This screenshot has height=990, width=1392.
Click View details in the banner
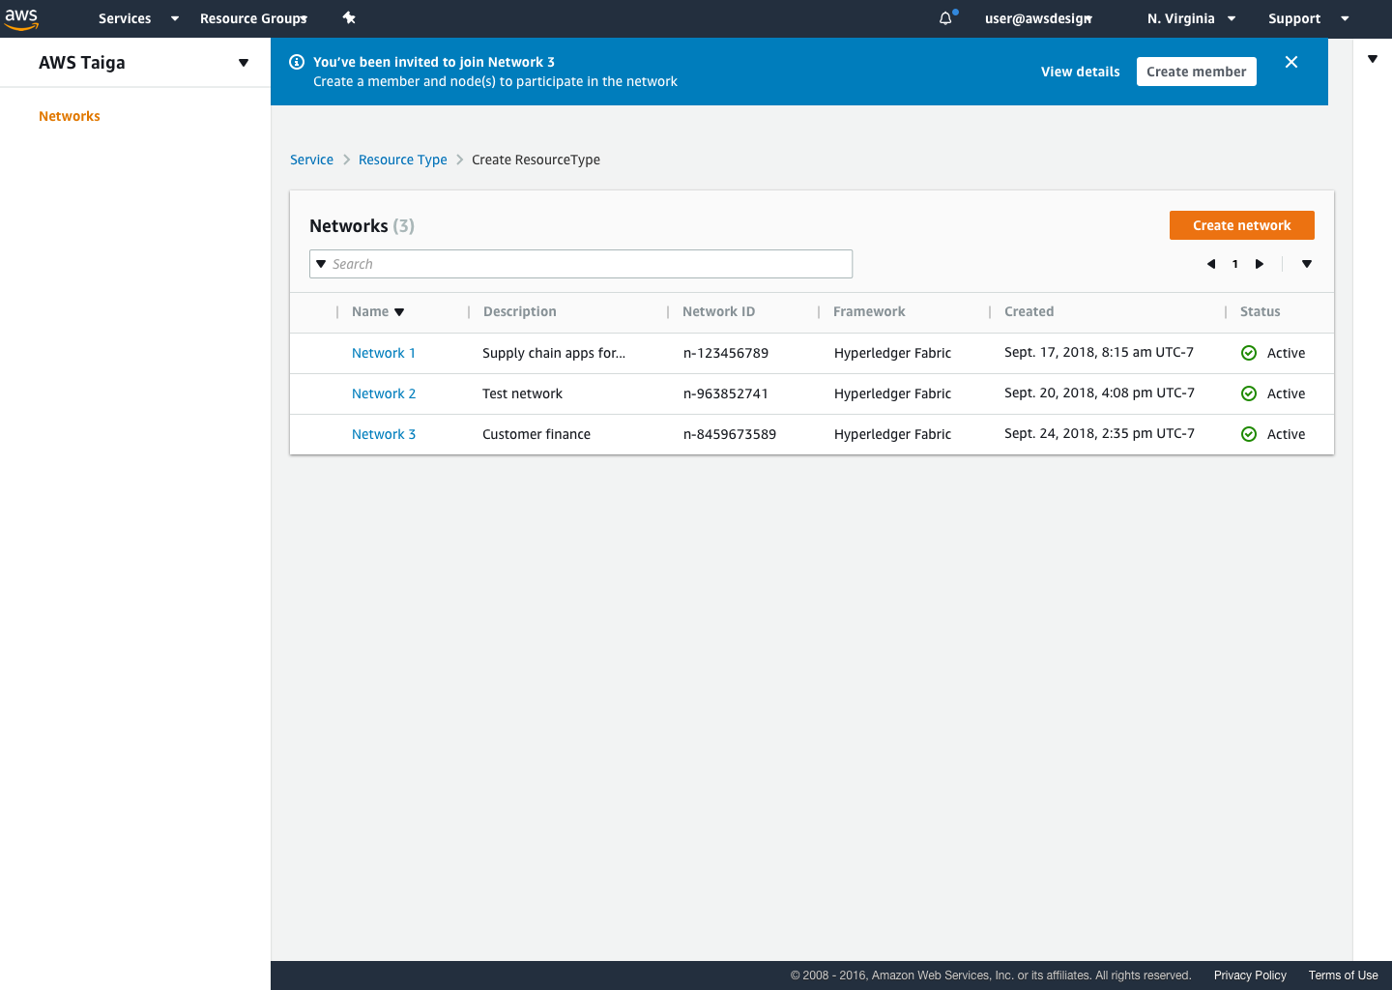(1081, 72)
